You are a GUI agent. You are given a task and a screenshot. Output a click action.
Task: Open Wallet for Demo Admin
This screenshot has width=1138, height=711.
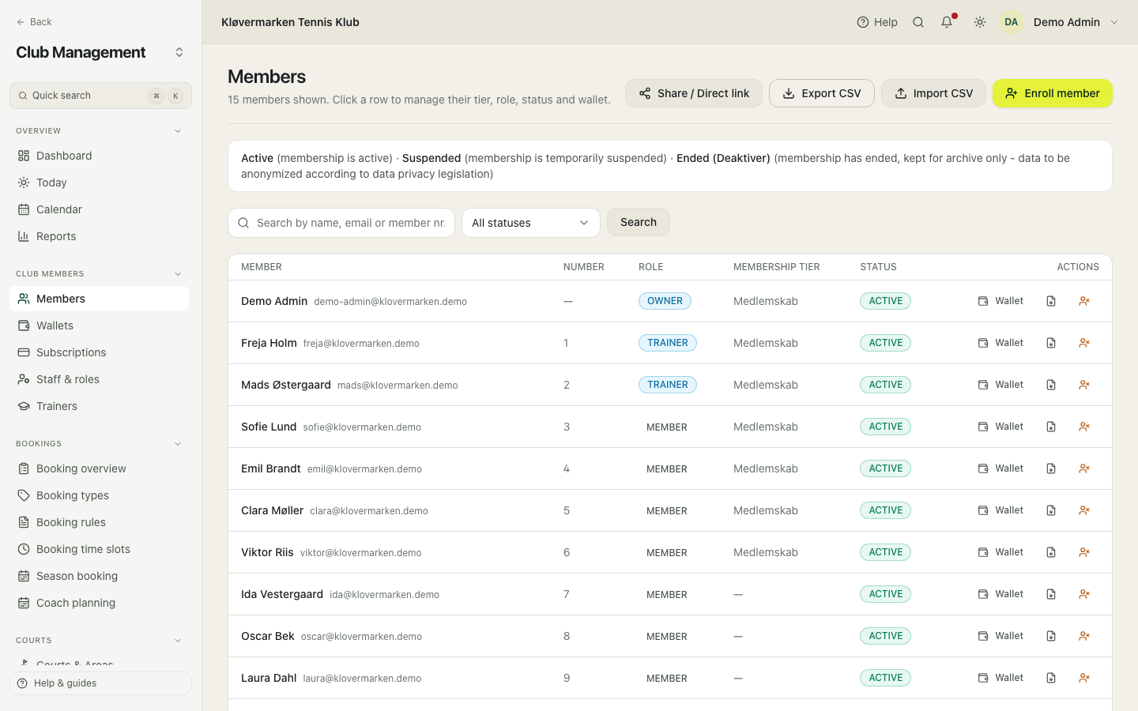coord(1000,301)
